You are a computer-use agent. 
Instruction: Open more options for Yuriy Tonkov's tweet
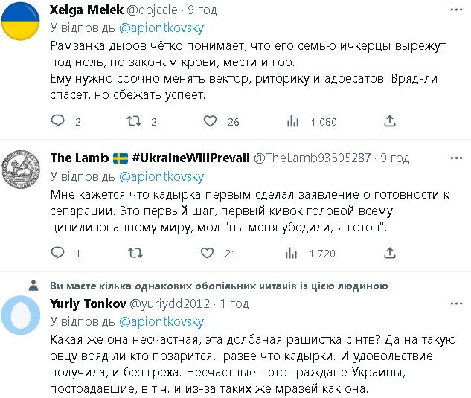click(455, 303)
